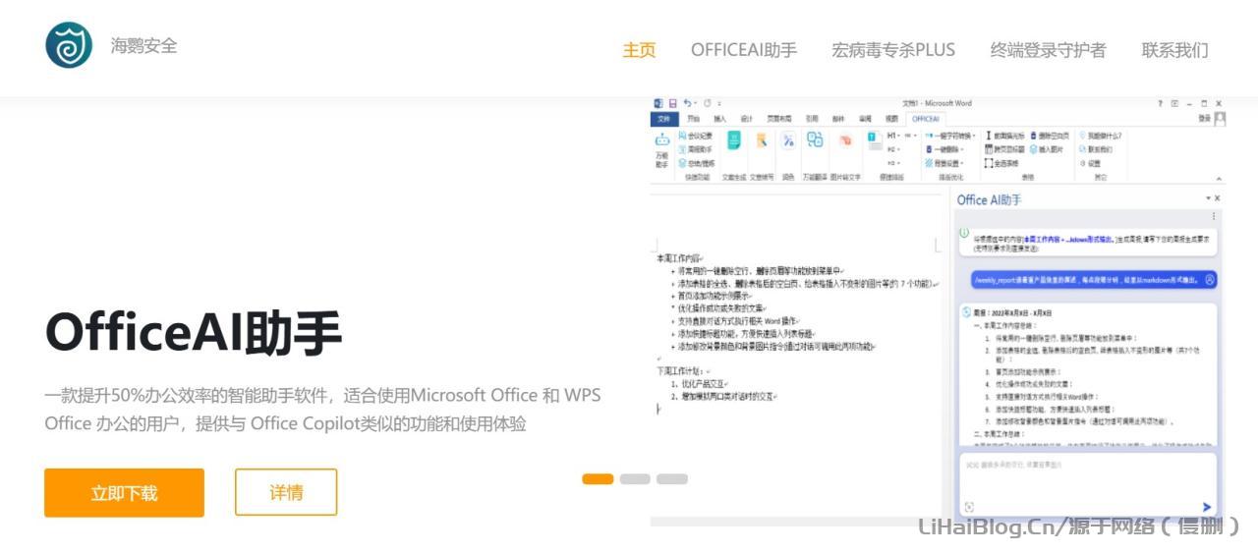Select the first orange carousel indicator
The image size is (1258, 554).
pos(598,479)
